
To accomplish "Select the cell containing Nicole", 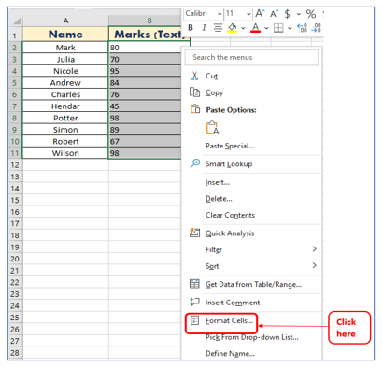I will pos(65,71).
